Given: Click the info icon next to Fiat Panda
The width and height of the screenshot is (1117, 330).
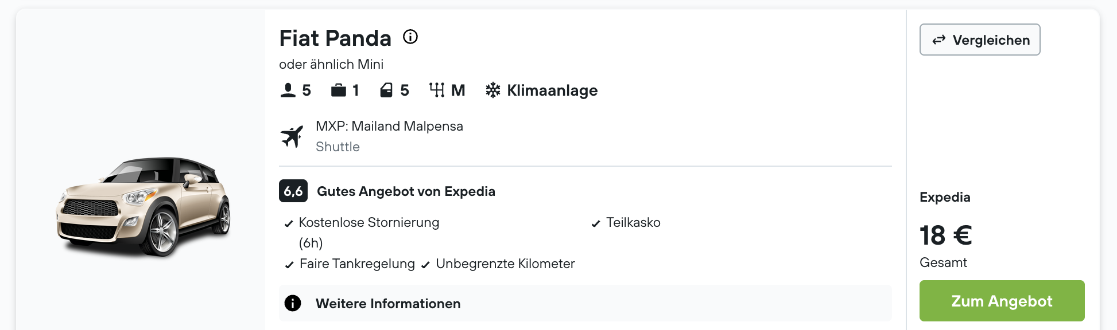Looking at the screenshot, I should (410, 37).
